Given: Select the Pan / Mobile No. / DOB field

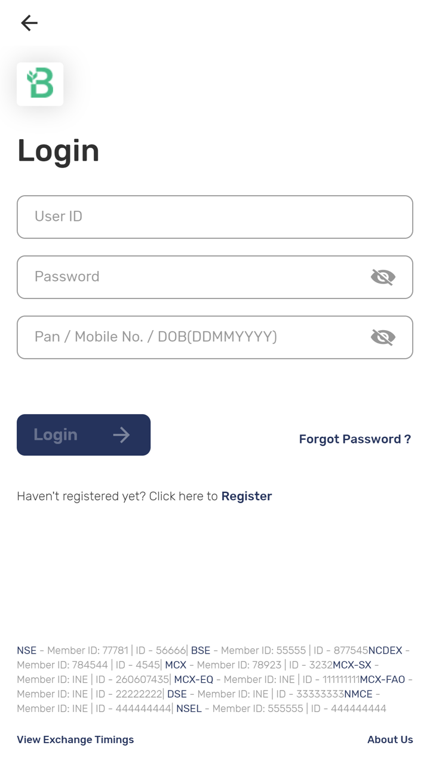Looking at the screenshot, I should 191,337.
